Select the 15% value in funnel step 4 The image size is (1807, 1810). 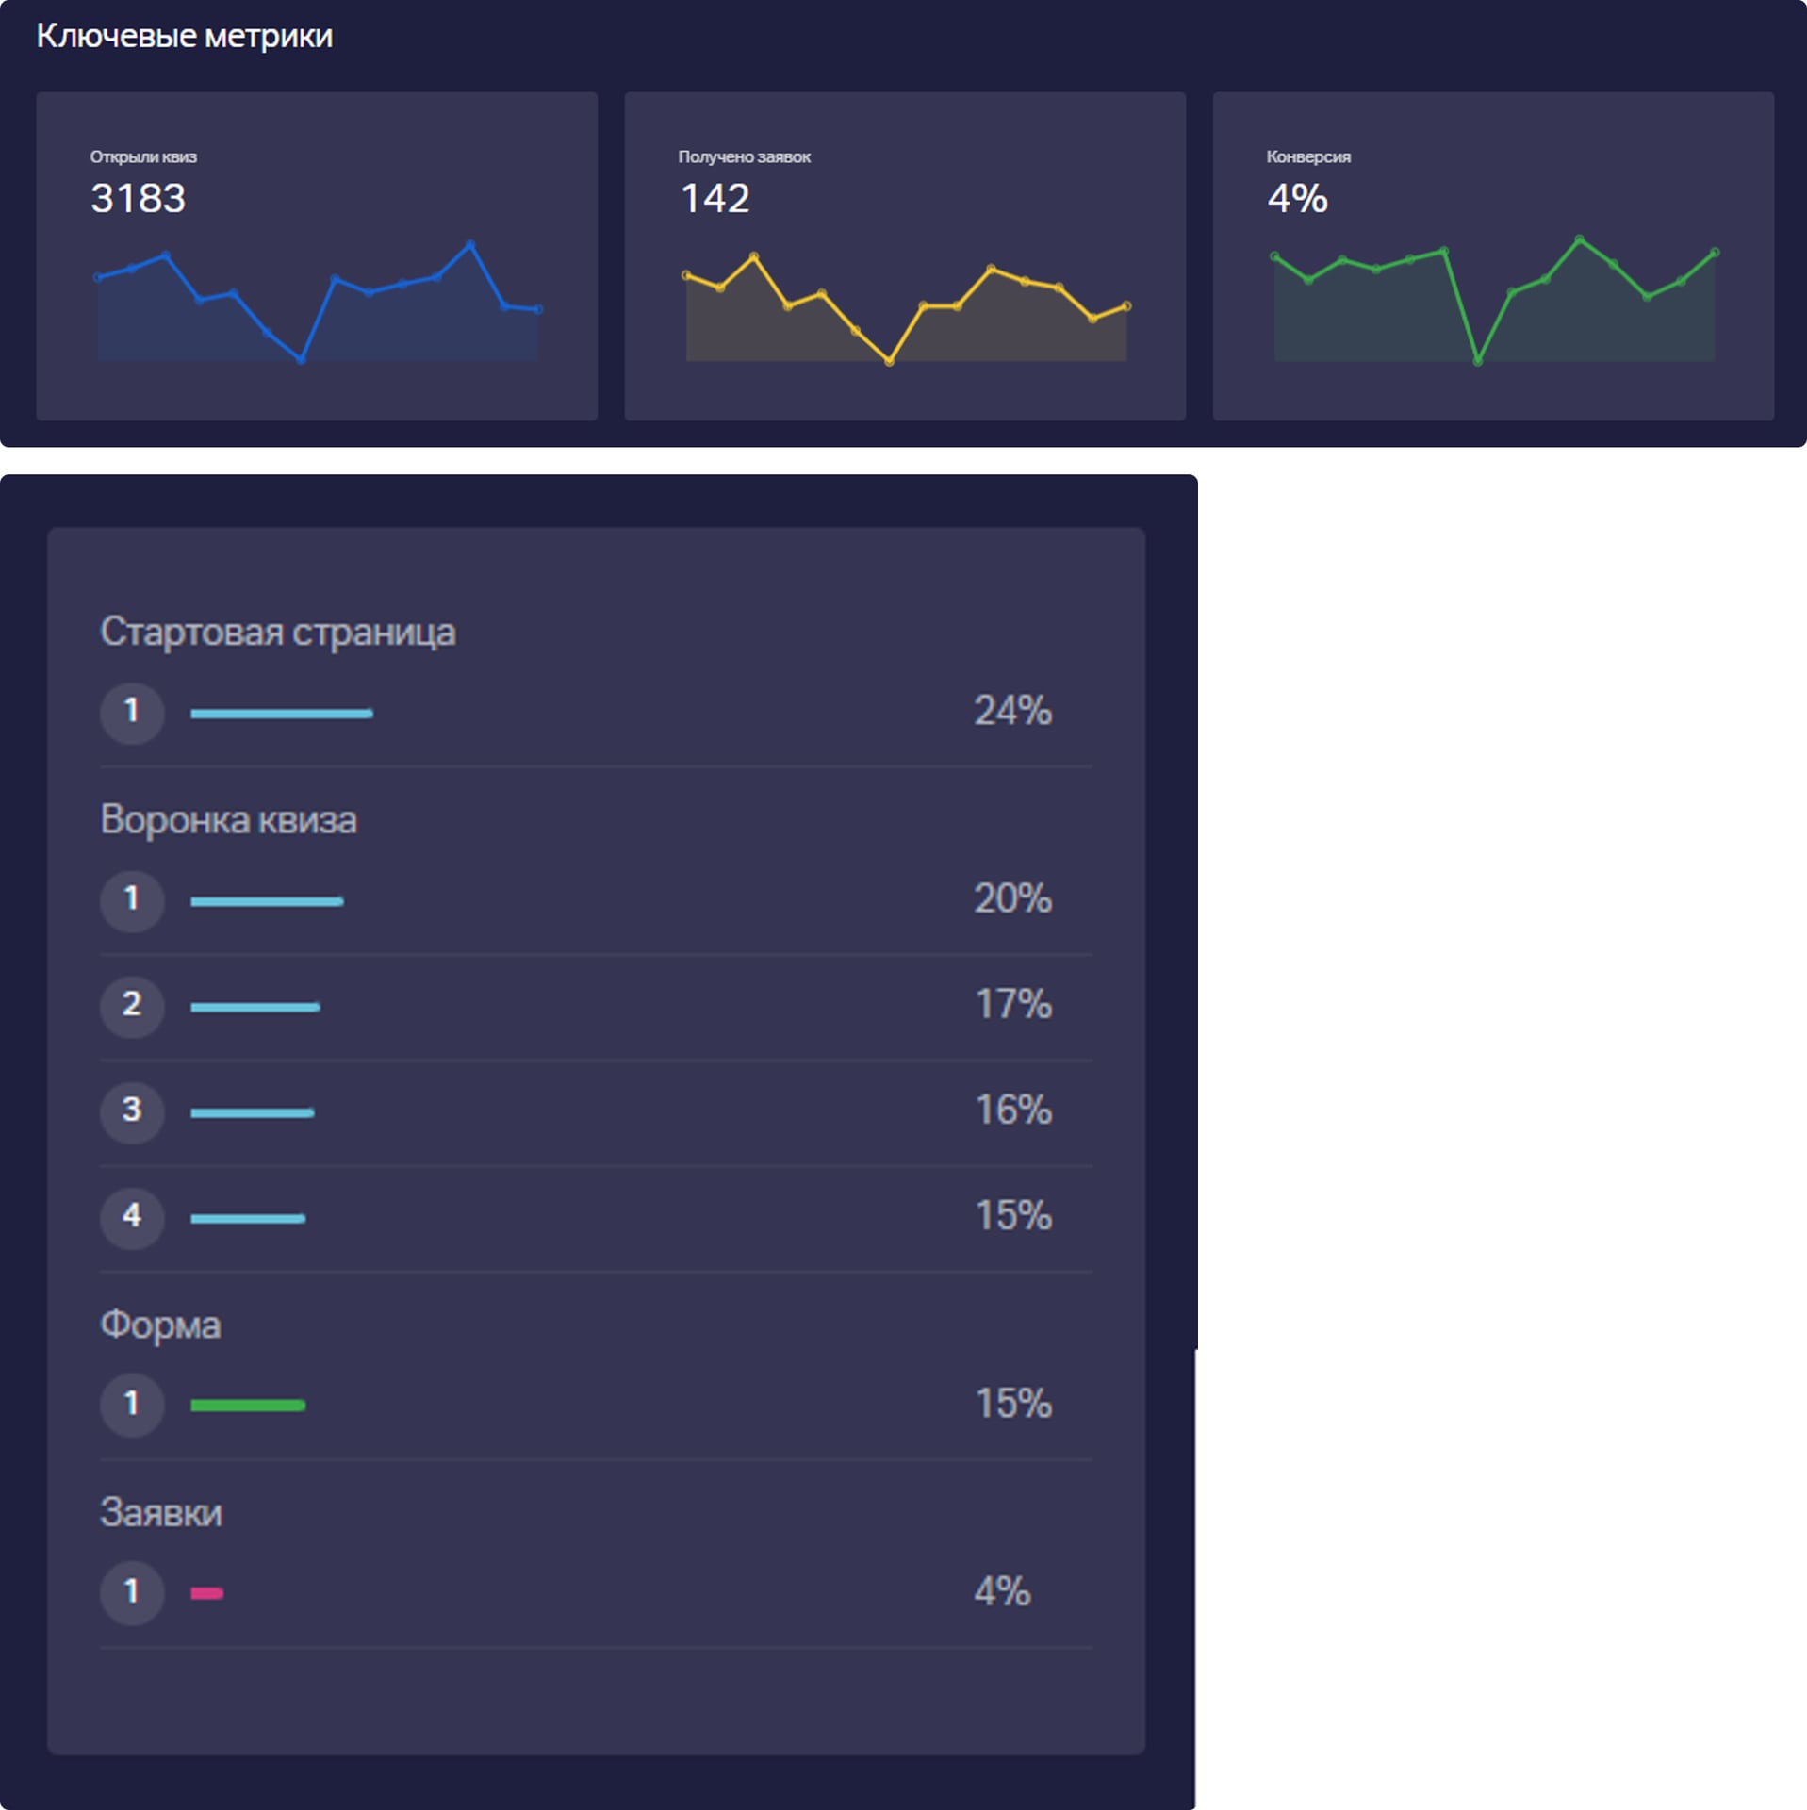[1012, 1215]
